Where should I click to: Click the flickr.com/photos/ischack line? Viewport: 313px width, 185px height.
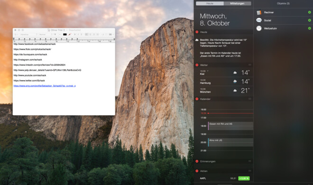tap(32, 49)
